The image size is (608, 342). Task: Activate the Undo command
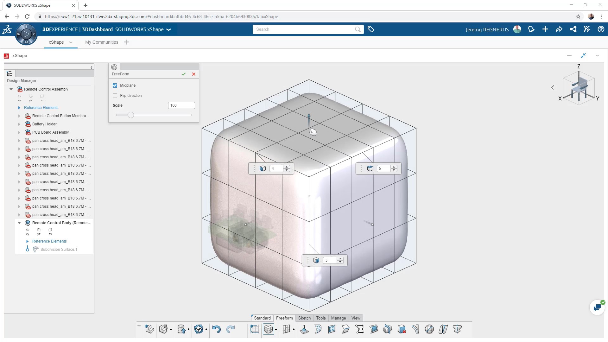coord(217,329)
